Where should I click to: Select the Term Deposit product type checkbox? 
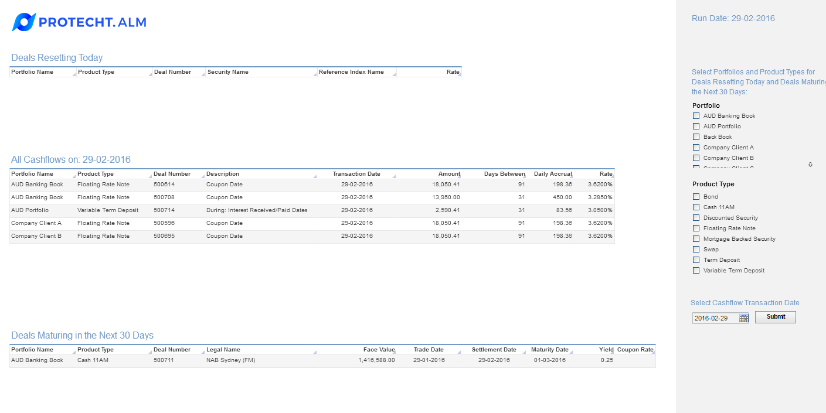696,260
